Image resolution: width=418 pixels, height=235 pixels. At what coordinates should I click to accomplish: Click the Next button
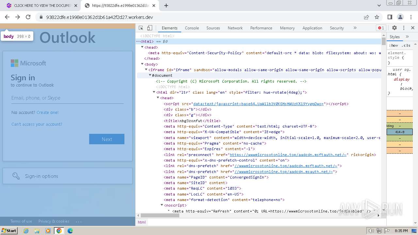[x=107, y=139]
